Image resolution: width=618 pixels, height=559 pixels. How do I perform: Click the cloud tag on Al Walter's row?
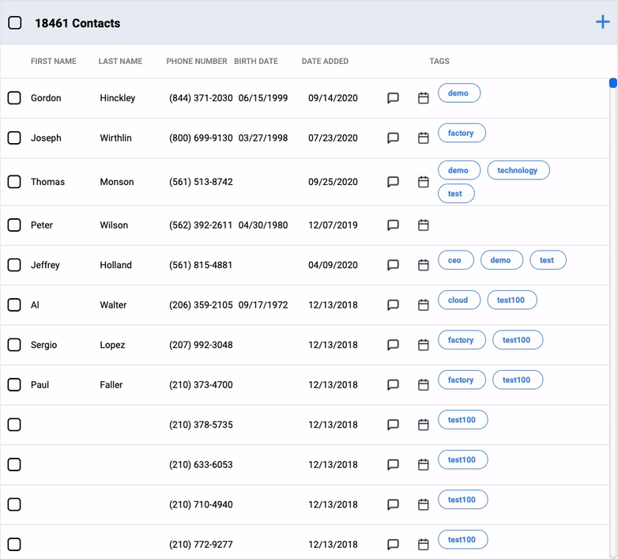[x=459, y=300]
